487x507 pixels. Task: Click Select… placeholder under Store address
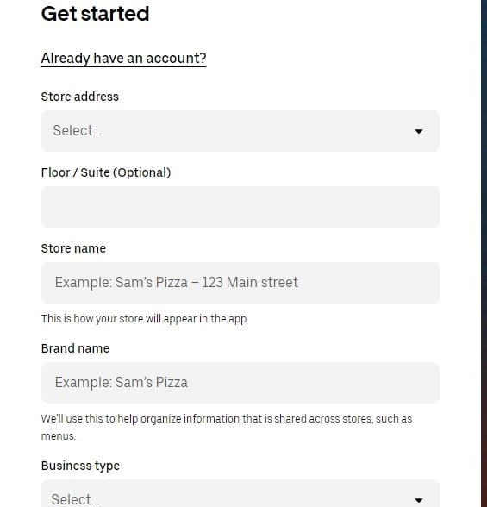click(77, 131)
